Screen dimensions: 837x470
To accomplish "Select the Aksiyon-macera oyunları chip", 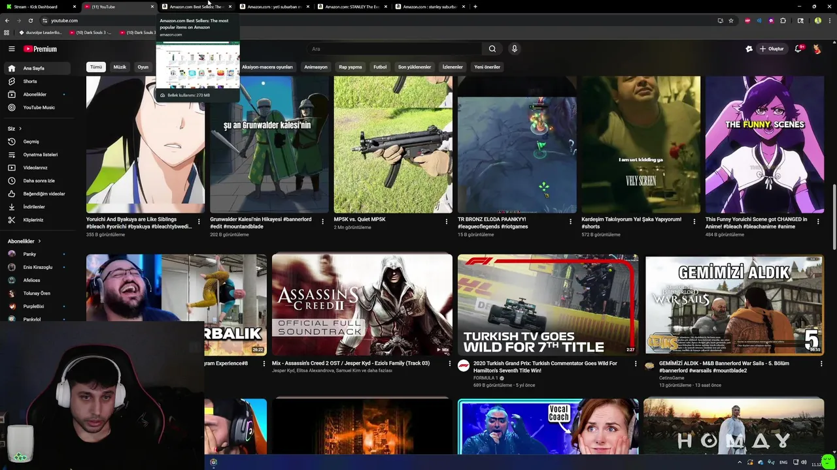I will pos(267,67).
